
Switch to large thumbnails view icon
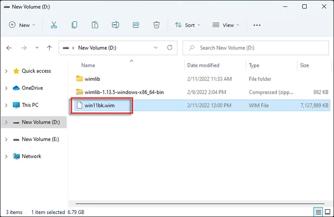coord(328,212)
